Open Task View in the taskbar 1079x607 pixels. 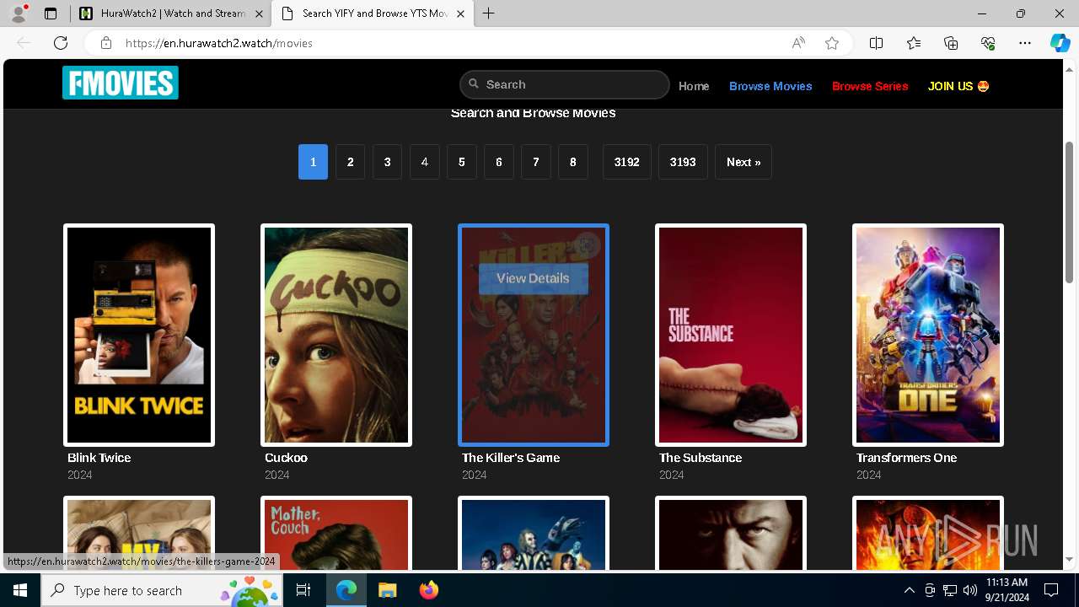[x=303, y=590]
